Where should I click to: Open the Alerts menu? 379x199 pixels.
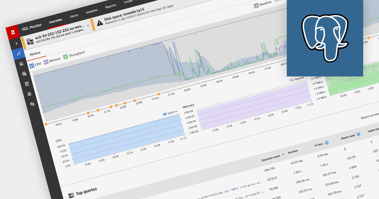(74, 16)
